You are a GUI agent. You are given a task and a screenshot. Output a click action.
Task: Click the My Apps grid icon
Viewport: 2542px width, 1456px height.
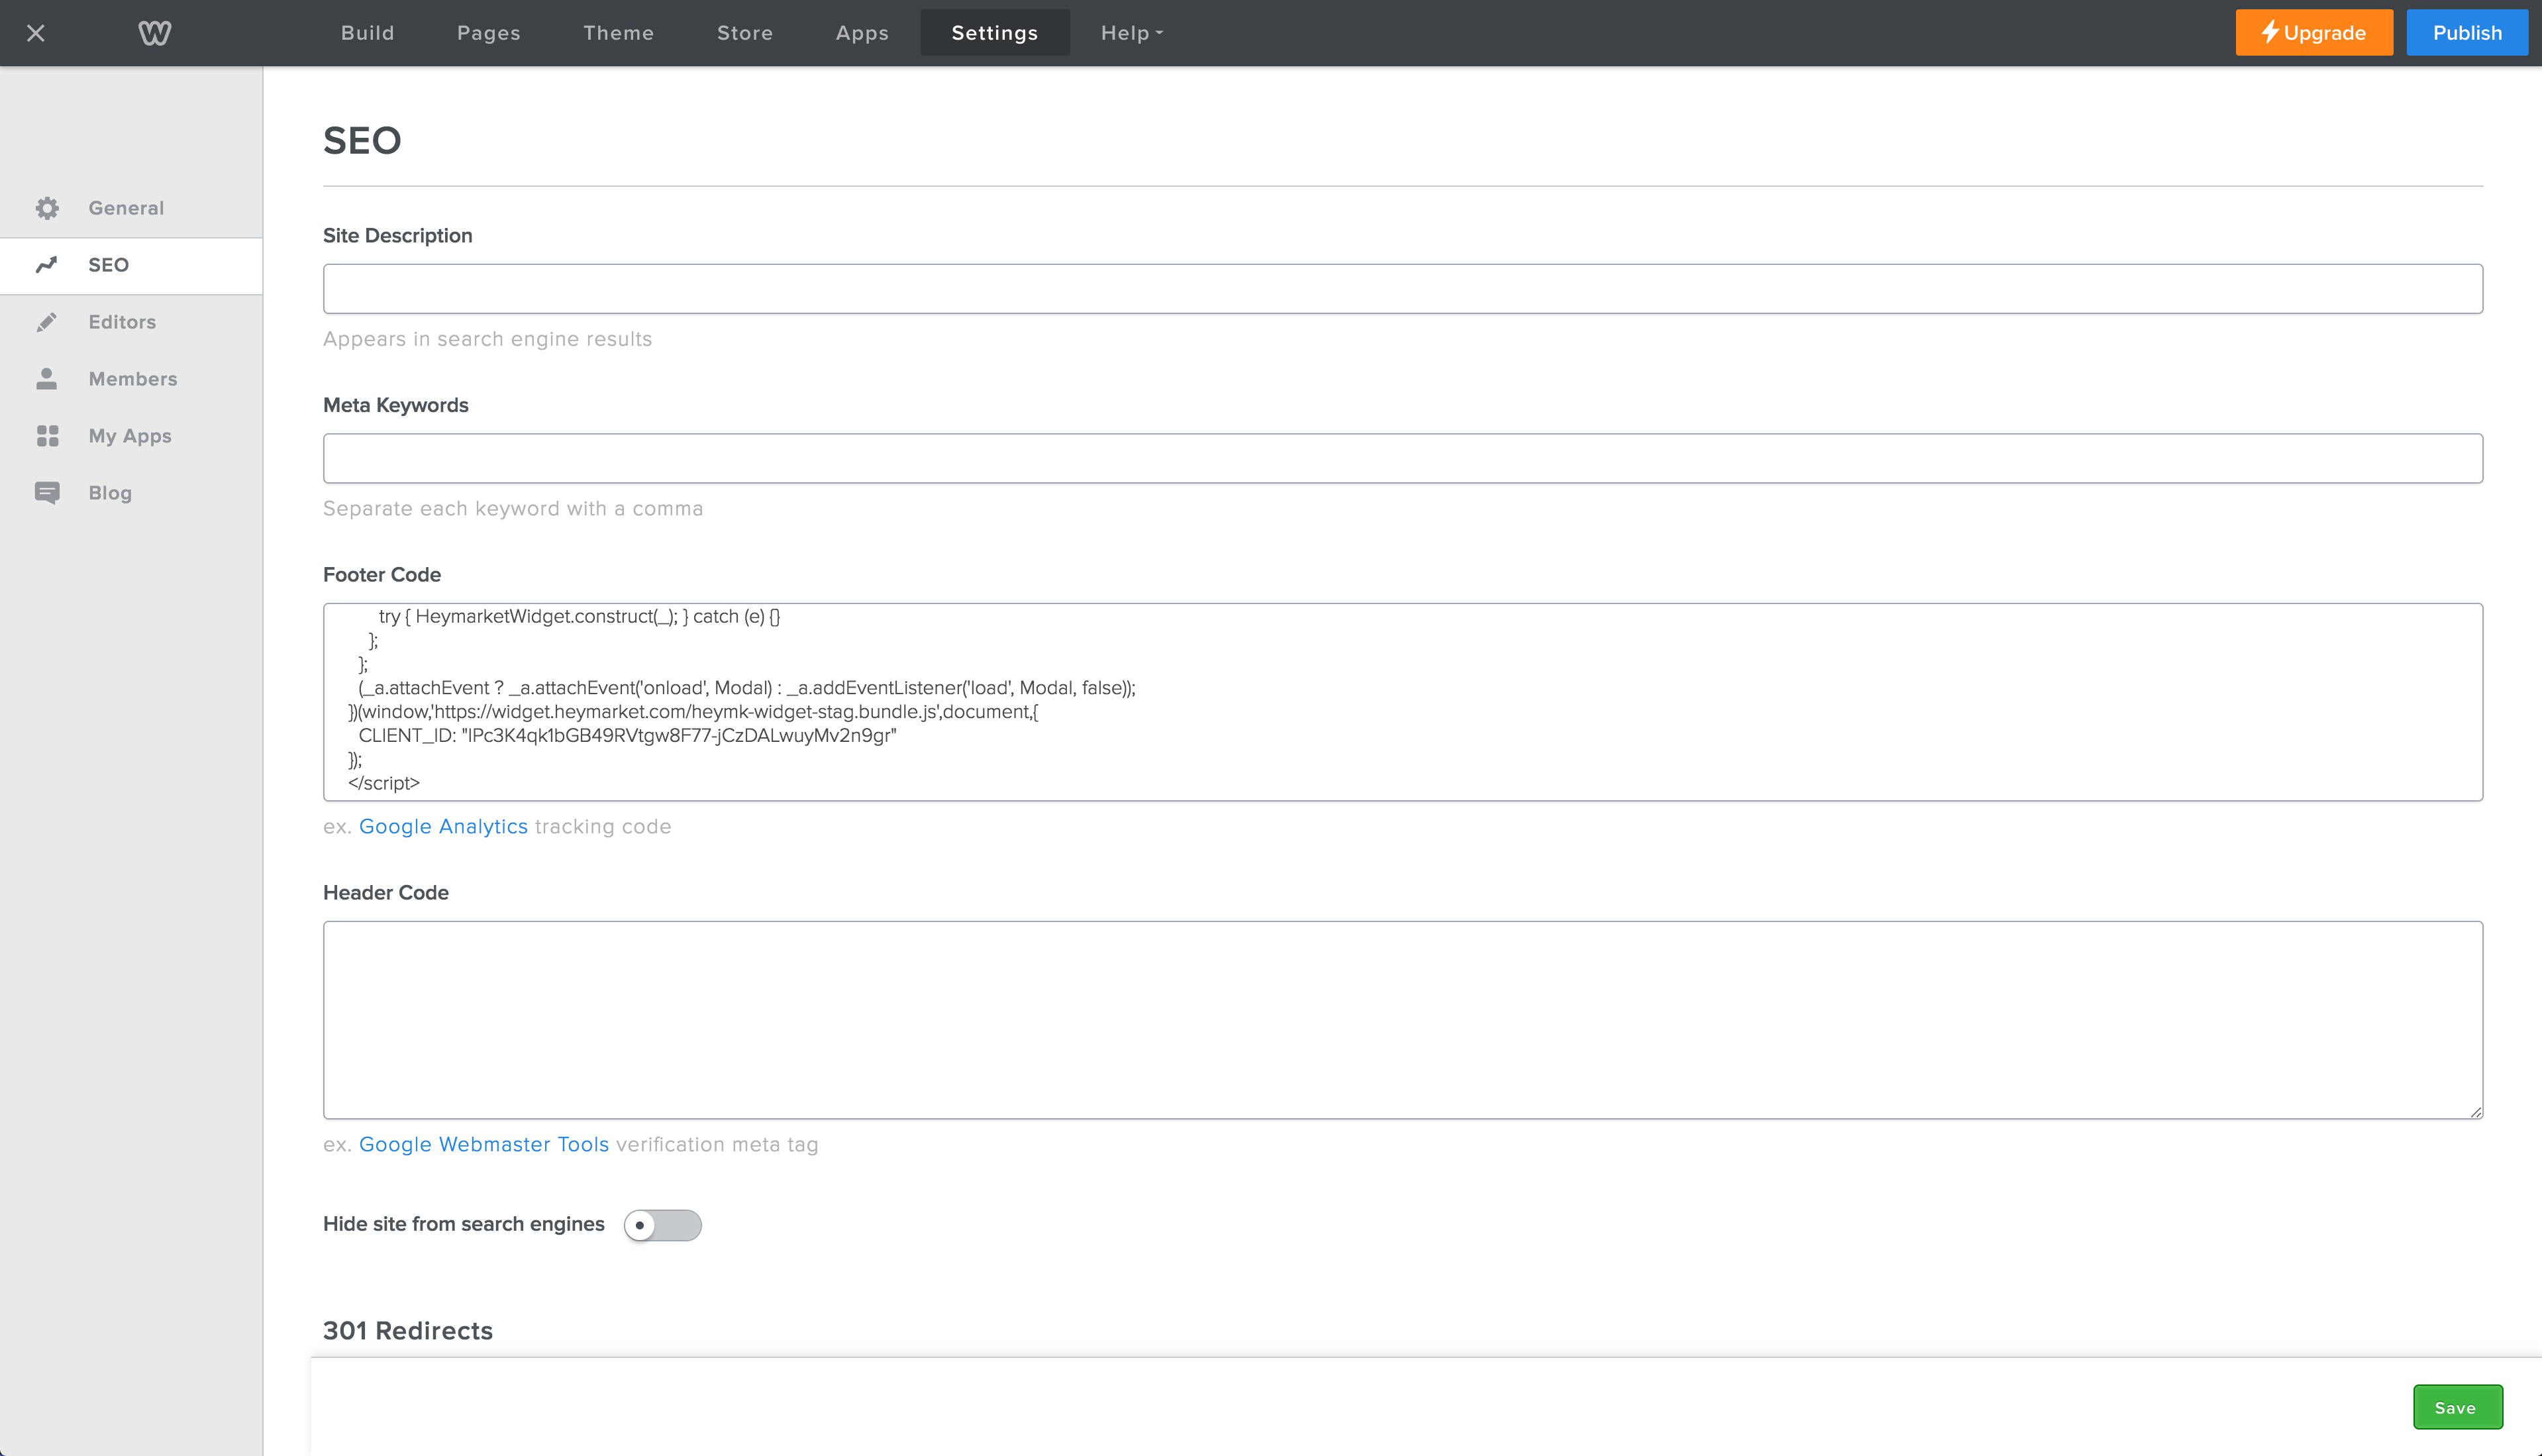coord(47,436)
